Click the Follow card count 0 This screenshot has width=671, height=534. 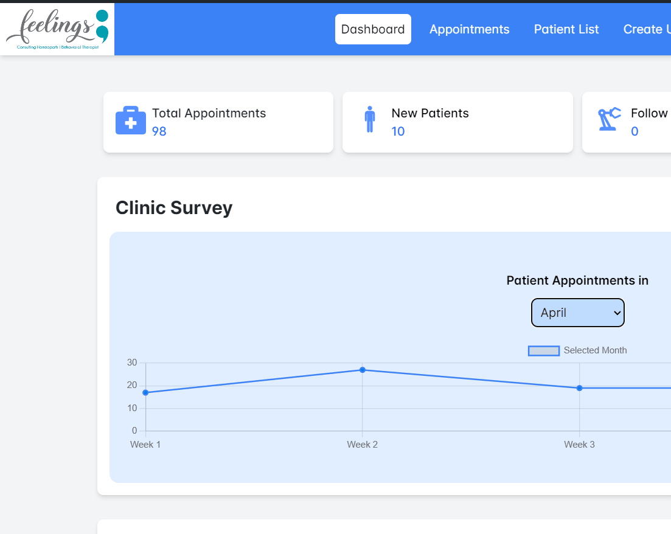pyautogui.click(x=634, y=131)
